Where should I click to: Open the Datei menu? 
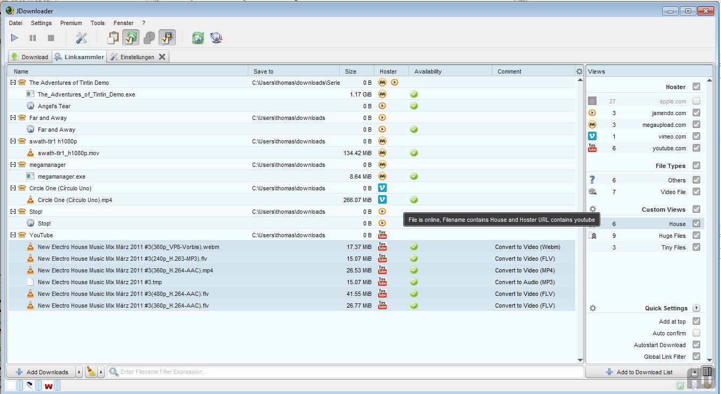click(15, 23)
